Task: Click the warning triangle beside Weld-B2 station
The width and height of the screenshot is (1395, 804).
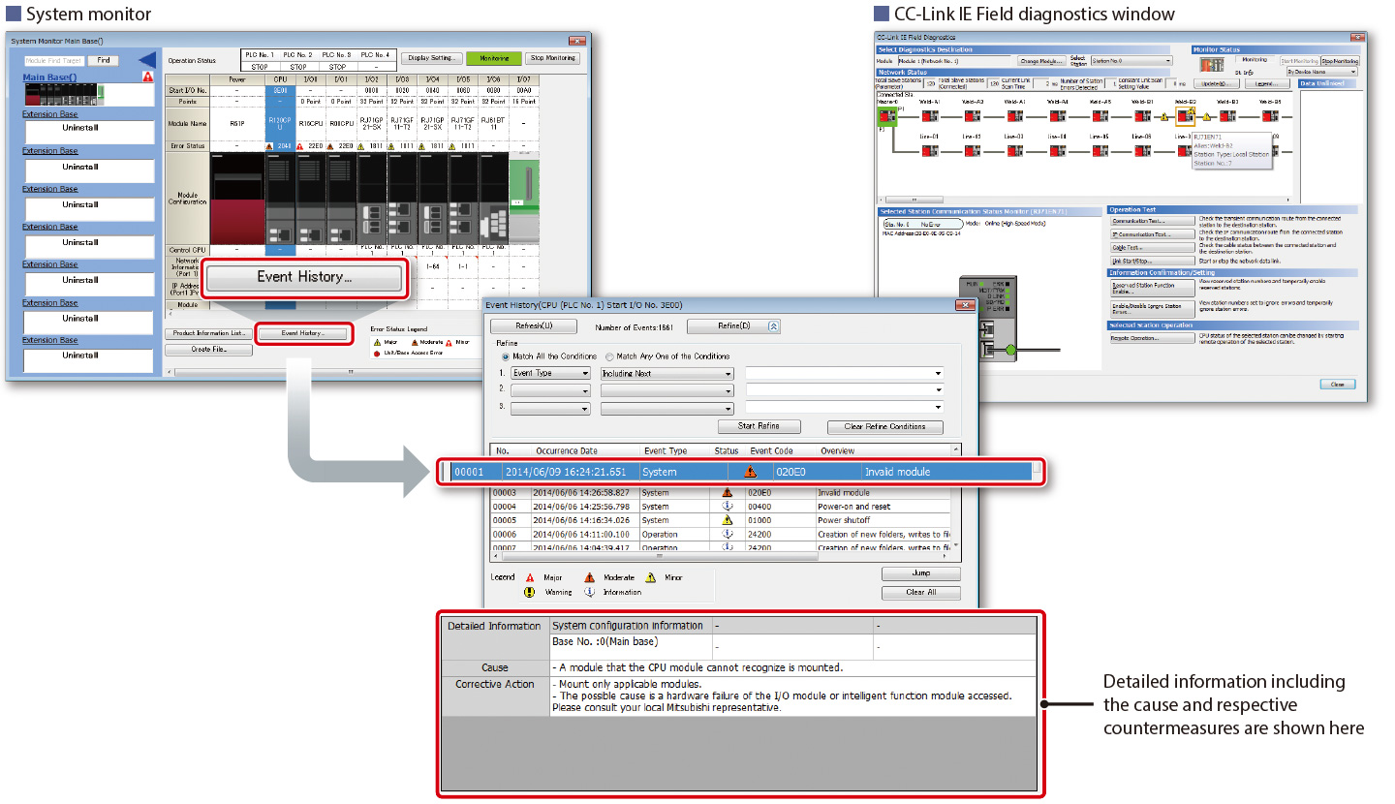Action: pyautogui.click(x=1206, y=115)
